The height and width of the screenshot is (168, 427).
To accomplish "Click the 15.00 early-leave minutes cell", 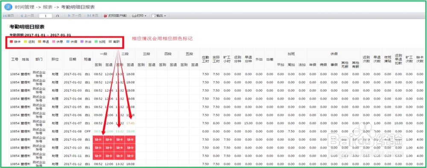I will tap(248, 123).
